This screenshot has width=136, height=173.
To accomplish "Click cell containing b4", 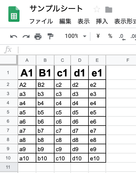I will tap(45, 103).
